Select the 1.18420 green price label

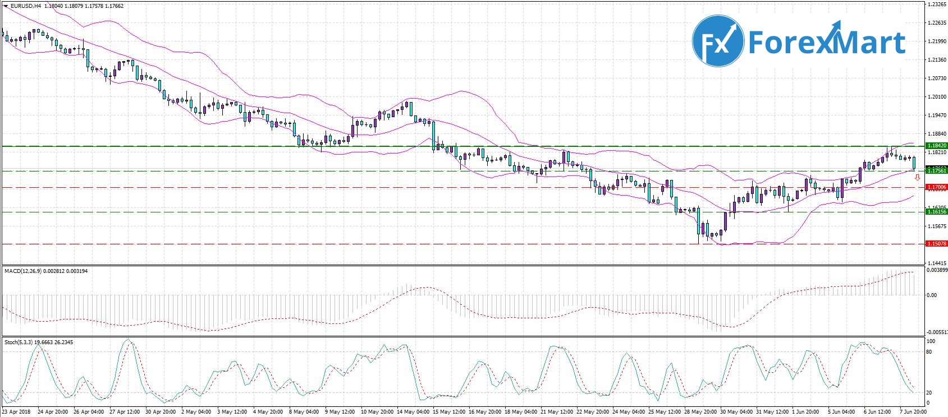point(937,146)
